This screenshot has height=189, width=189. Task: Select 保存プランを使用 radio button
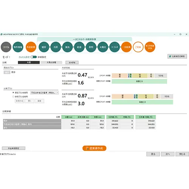(13, 97)
